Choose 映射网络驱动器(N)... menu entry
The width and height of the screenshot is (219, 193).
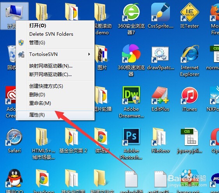click(x=55, y=66)
